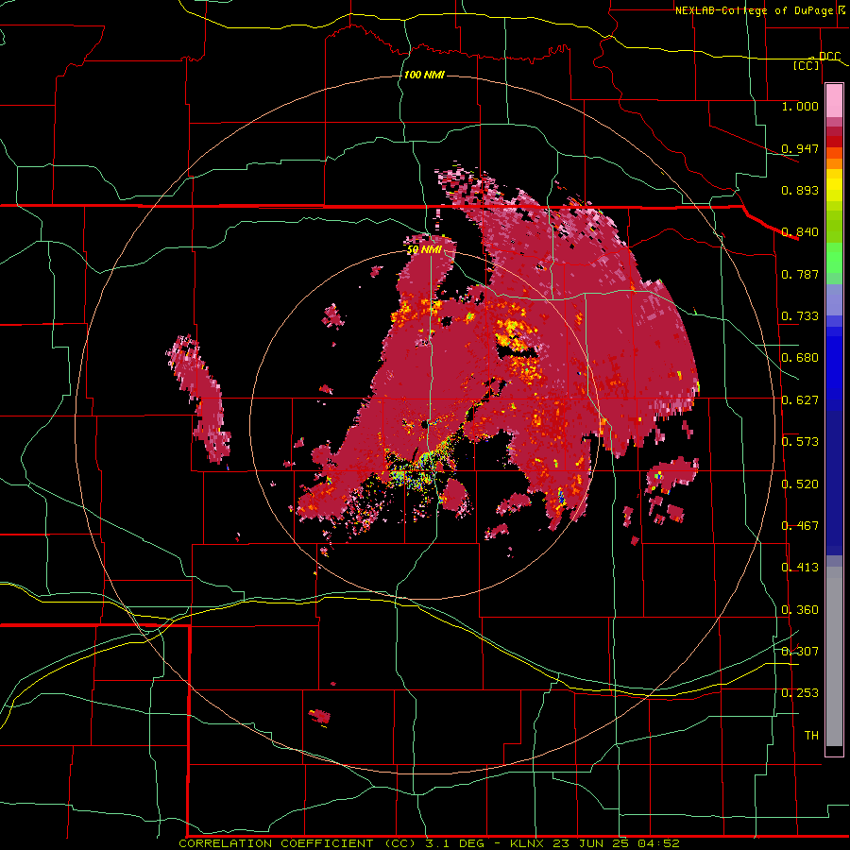Select the 1.000 scale value
850x850 pixels.
point(800,106)
